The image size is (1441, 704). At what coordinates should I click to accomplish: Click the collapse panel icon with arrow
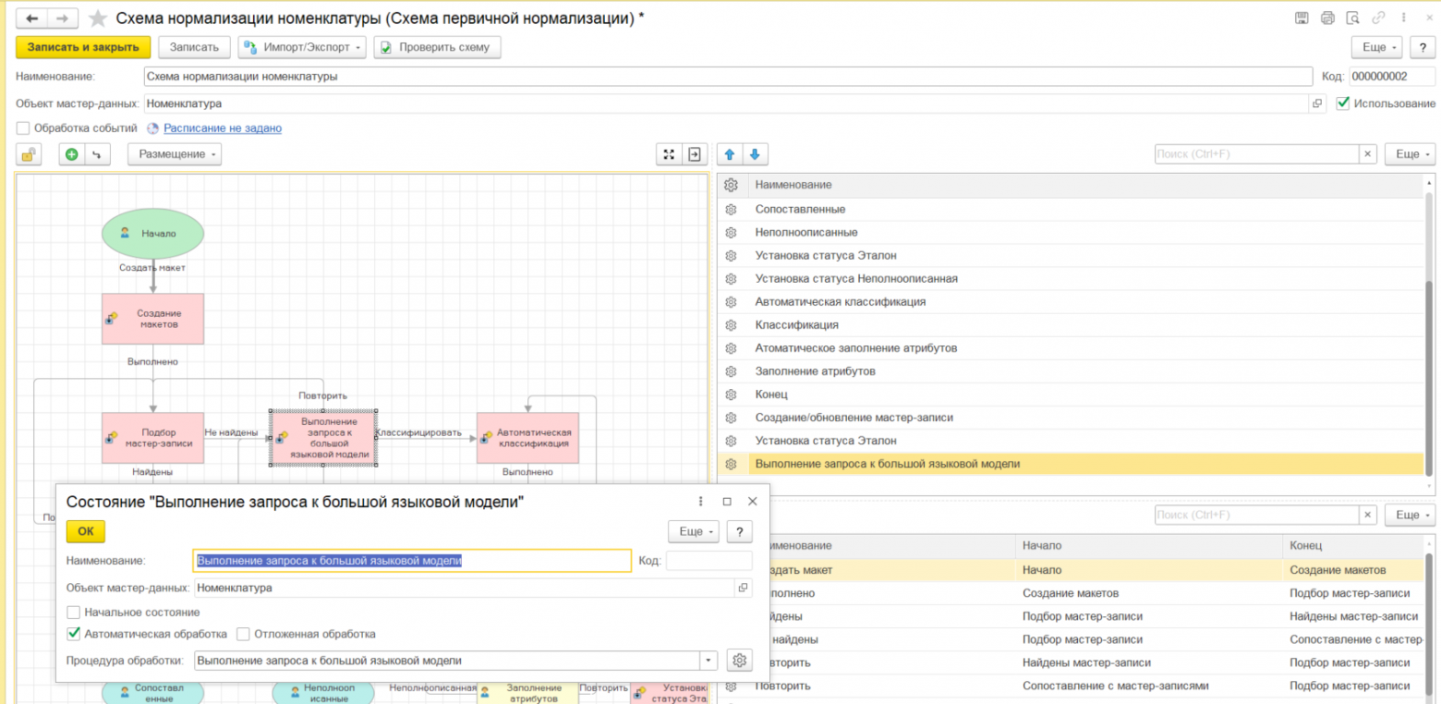click(694, 154)
